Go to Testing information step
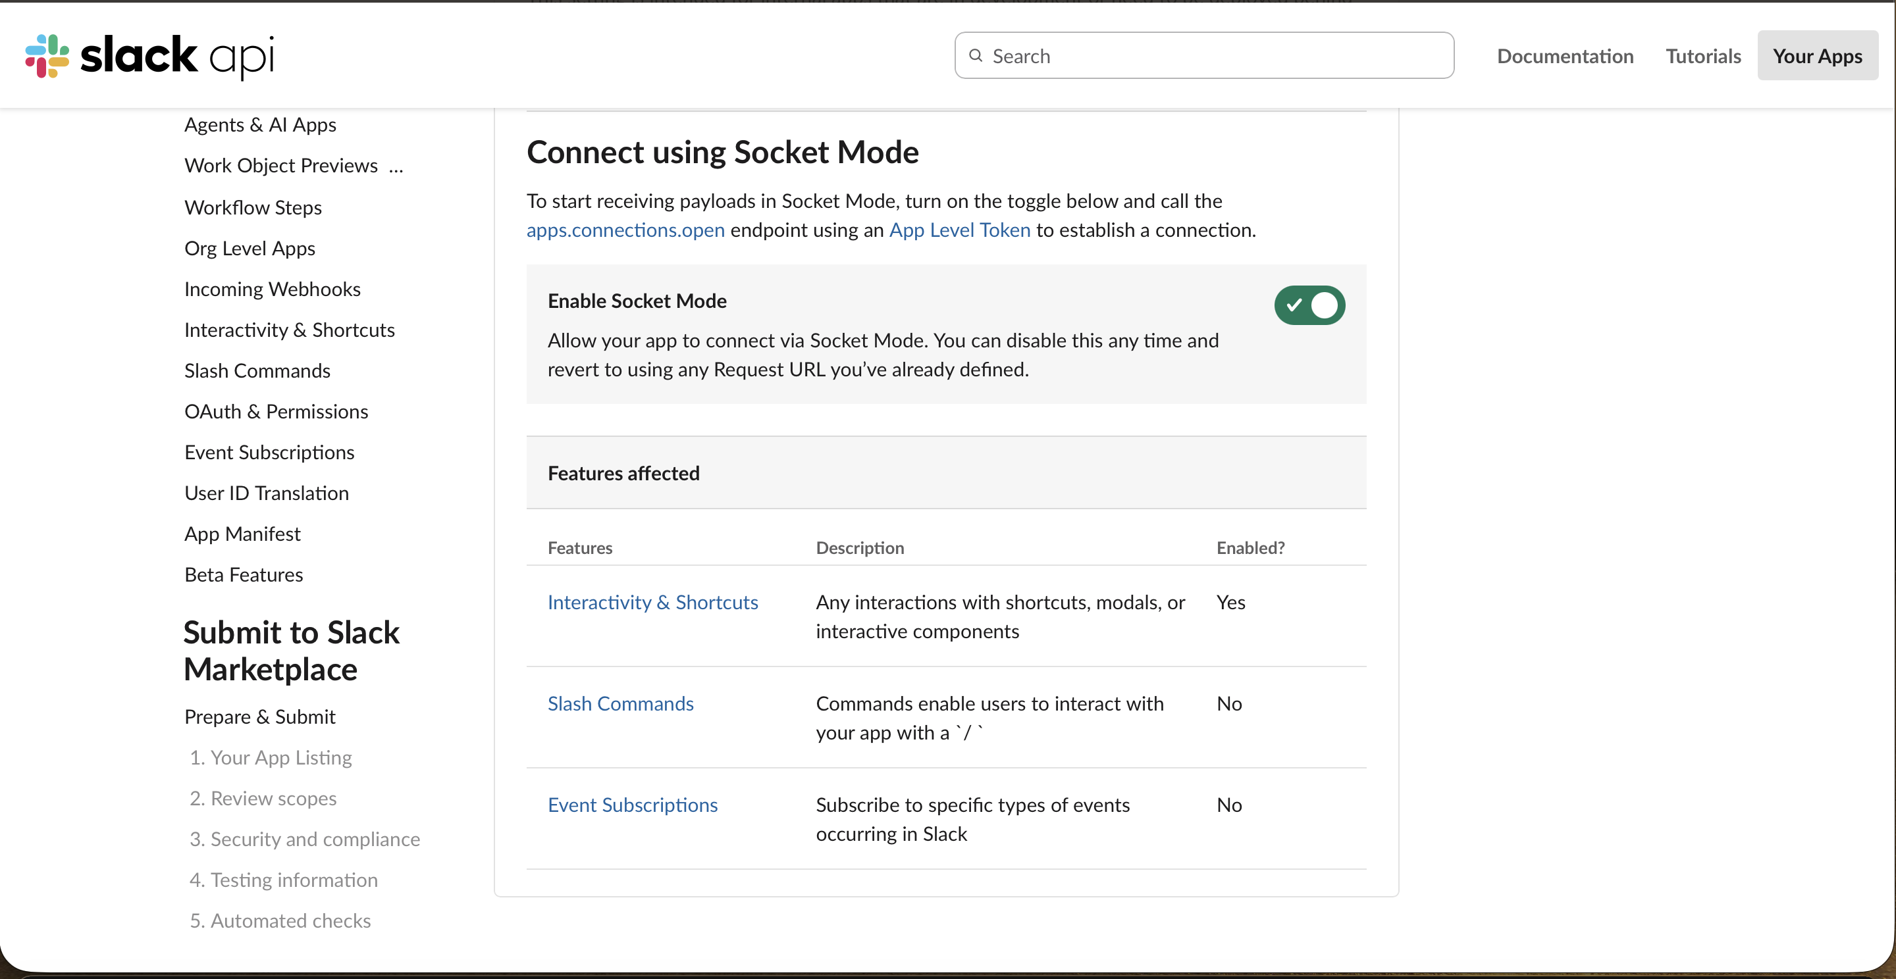Screen dimensions: 1896x979 pos(283,880)
